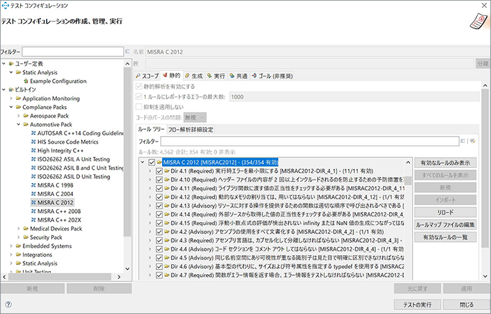Click the MISRA C++ 202X config icon
Image resolution: width=491 pixels, height=314 pixels.
click(34, 220)
